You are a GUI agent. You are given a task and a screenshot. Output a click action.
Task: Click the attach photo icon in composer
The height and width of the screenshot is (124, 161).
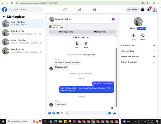click(x=53, y=113)
